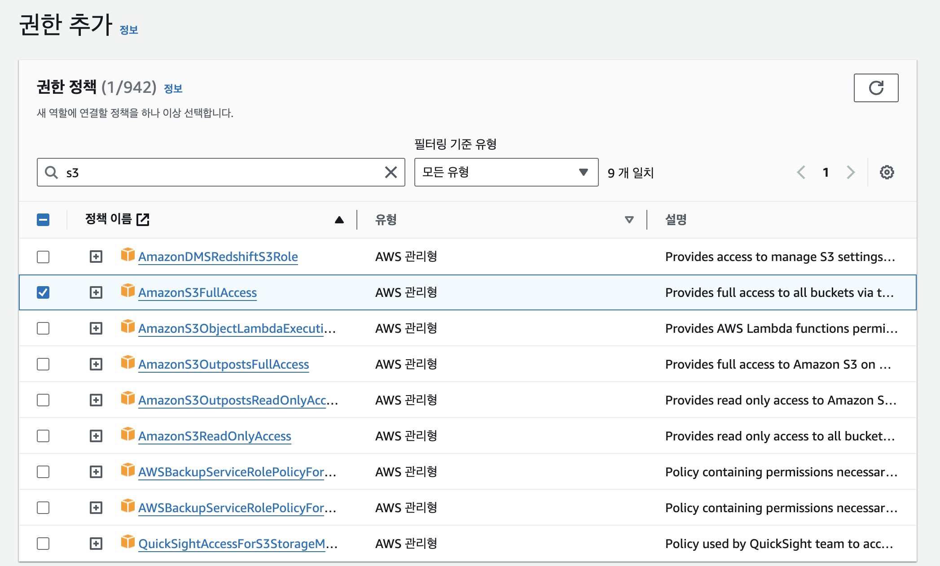Go to previous results page
The width and height of the screenshot is (940, 566).
click(x=801, y=172)
